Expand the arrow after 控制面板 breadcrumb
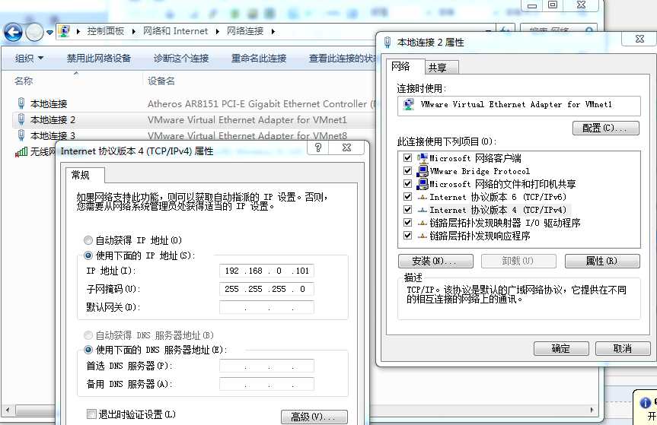Screen dimensions: 657x425 click(x=134, y=31)
